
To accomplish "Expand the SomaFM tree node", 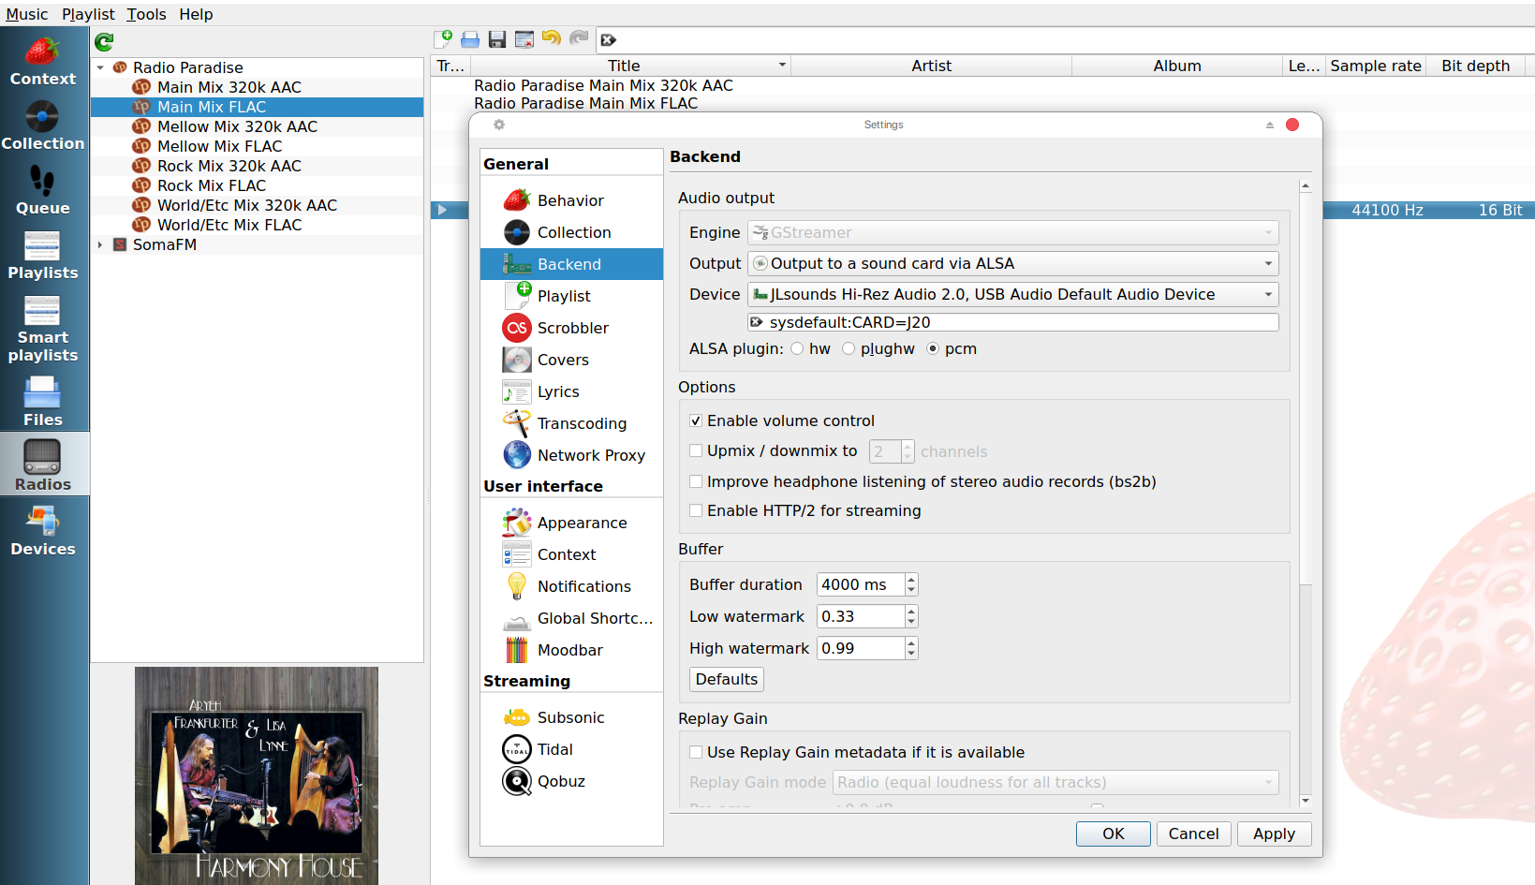I will point(100,244).
